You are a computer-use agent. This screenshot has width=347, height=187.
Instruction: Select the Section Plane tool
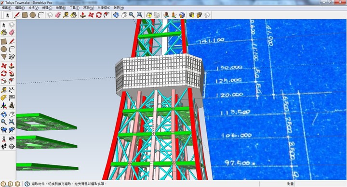[x=12, y=146]
